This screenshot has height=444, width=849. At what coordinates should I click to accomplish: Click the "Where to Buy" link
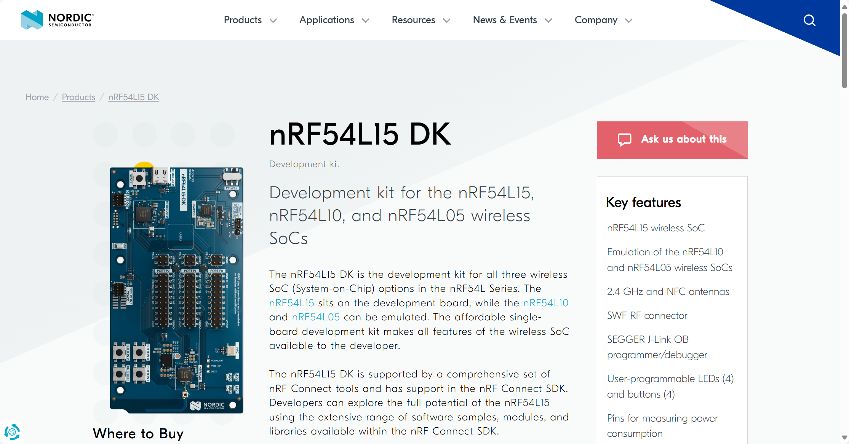click(x=138, y=433)
